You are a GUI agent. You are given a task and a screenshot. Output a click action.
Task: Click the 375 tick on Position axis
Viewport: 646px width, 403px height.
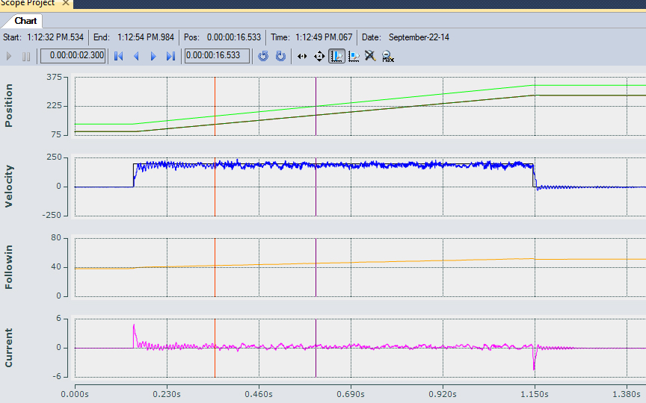click(x=55, y=78)
